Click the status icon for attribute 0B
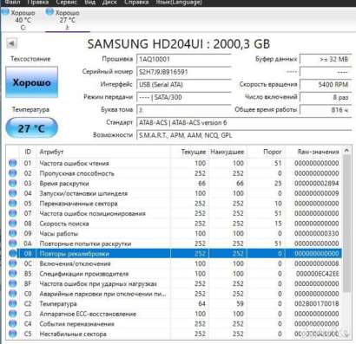This screenshot has width=356, height=344. [12, 254]
